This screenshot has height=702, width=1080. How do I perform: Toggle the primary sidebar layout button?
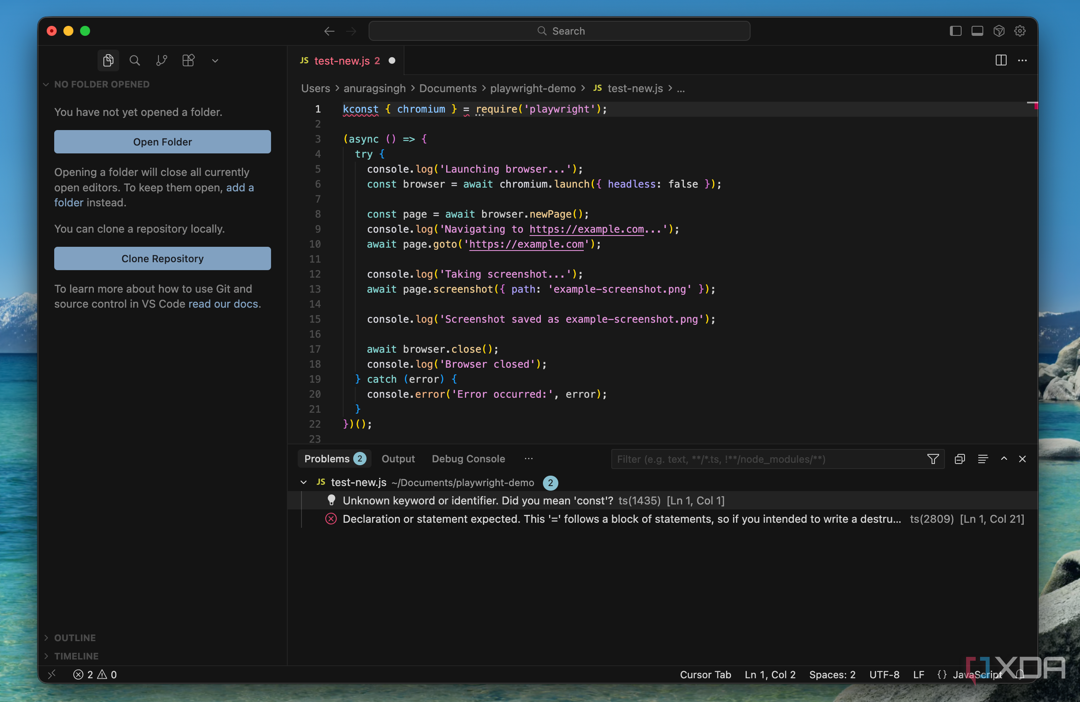tap(955, 31)
